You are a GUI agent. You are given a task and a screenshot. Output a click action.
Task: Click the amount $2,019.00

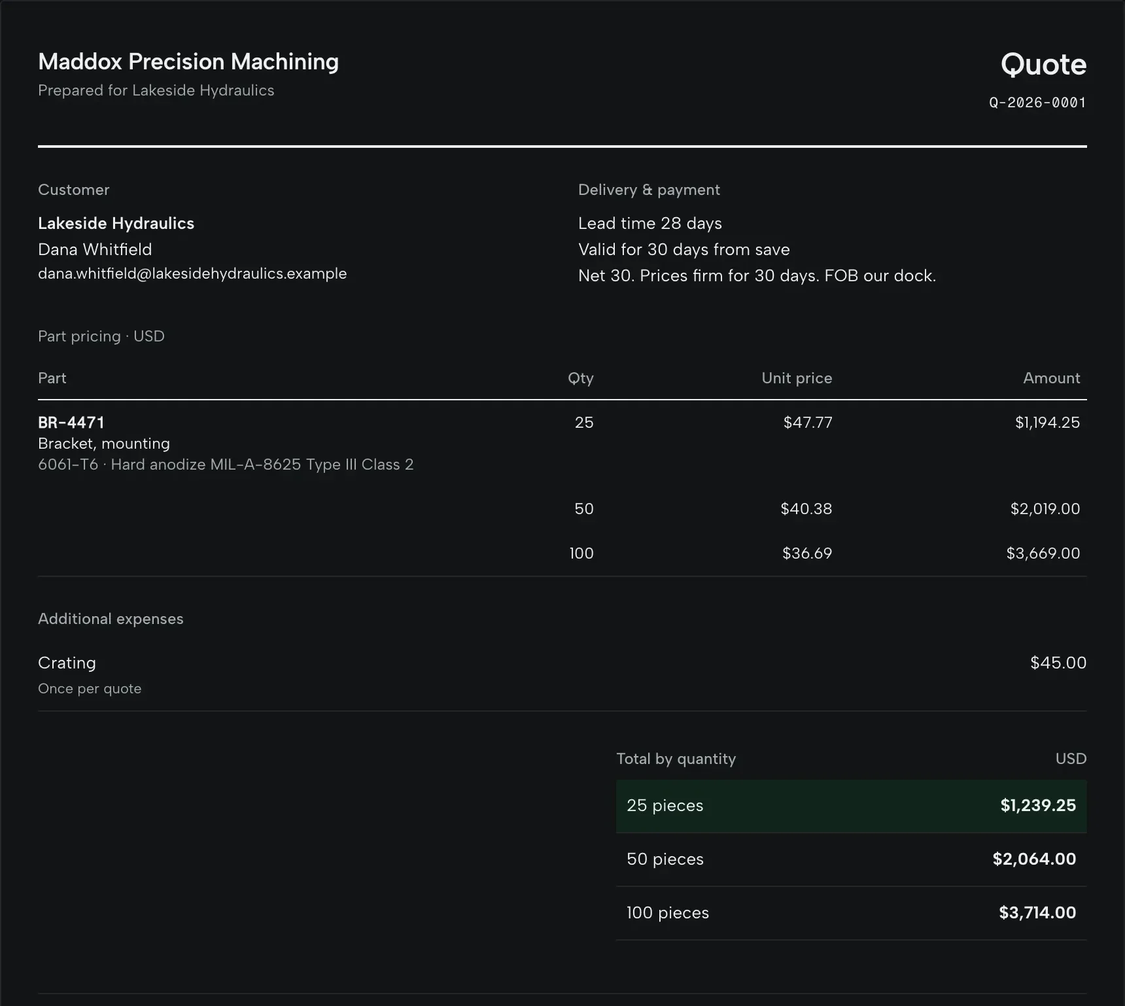[x=1045, y=509]
